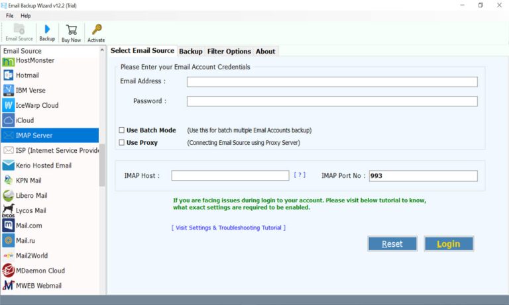Select the Hotmail list entry text
The image size is (509, 305).
pos(27,75)
